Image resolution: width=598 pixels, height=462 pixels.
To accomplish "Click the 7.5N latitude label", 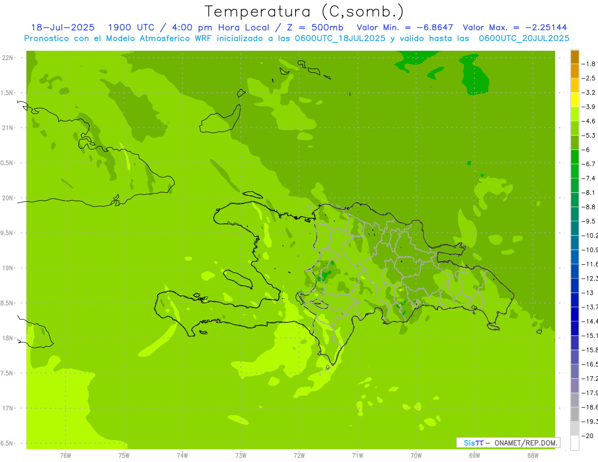I will pos(7,373).
